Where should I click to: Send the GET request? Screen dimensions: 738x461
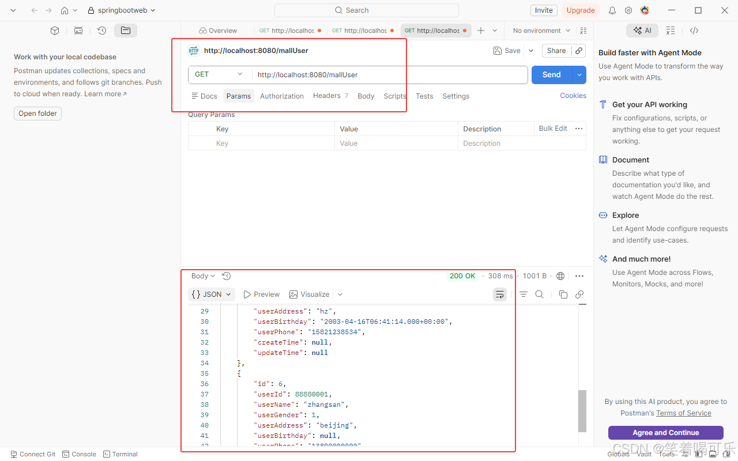(x=551, y=75)
